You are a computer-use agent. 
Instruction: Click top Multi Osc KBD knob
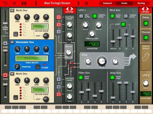[x=18, y=17]
